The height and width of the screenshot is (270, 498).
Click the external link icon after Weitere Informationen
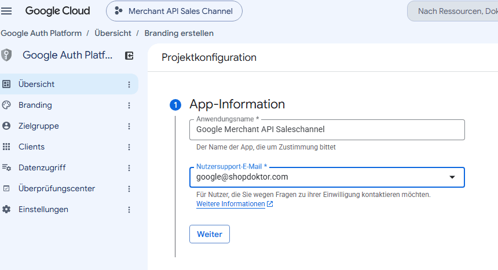point(270,204)
